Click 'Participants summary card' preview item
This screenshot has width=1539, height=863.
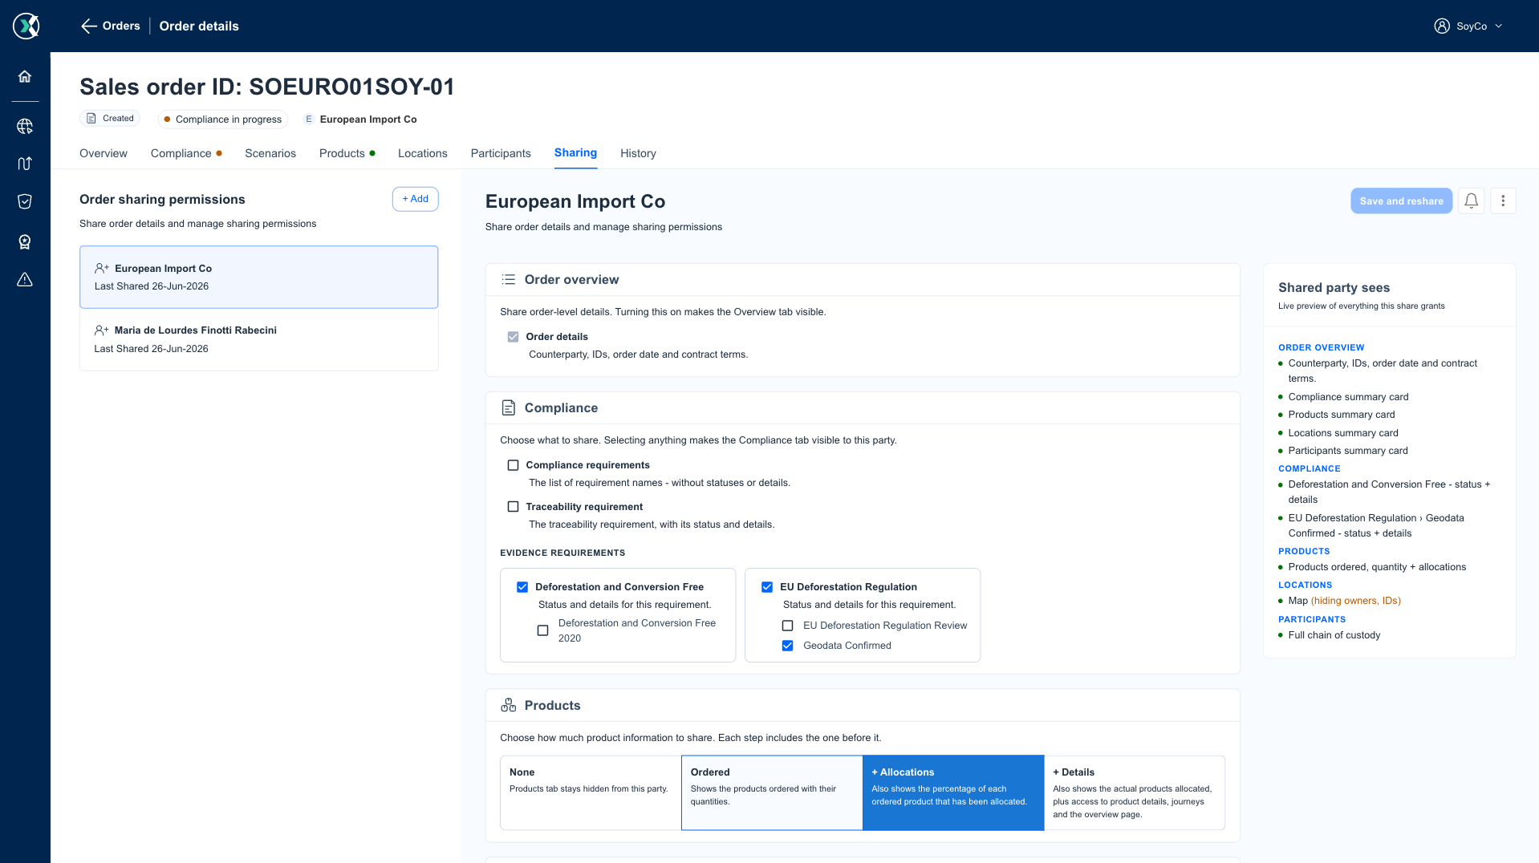[1348, 451]
